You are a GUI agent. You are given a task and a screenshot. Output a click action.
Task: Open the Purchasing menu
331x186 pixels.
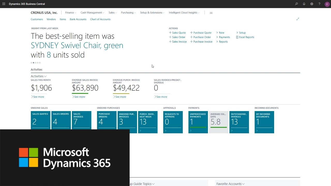click(x=128, y=13)
